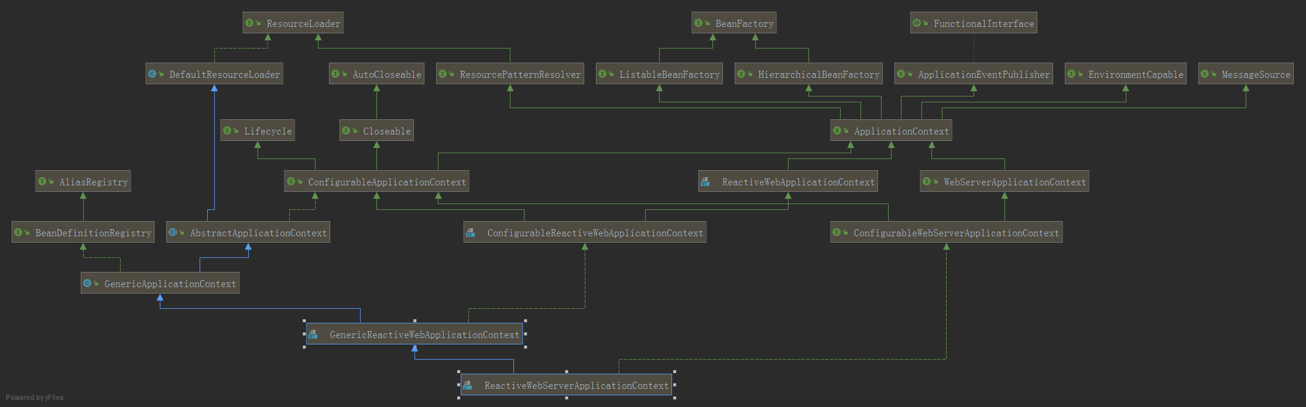Click the interface icon on ApplicationContext
The image size is (1306, 407).
(x=837, y=130)
